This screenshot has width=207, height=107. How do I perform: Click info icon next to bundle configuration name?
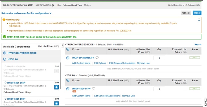(x=53, y=5)
